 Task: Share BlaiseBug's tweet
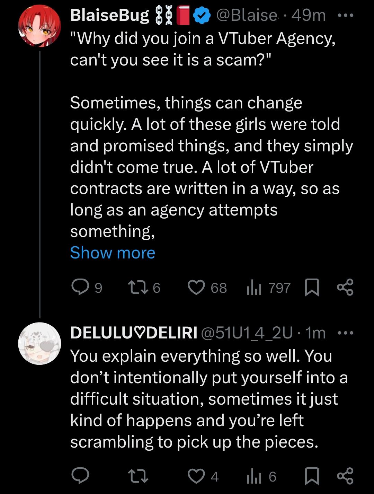[x=345, y=287]
